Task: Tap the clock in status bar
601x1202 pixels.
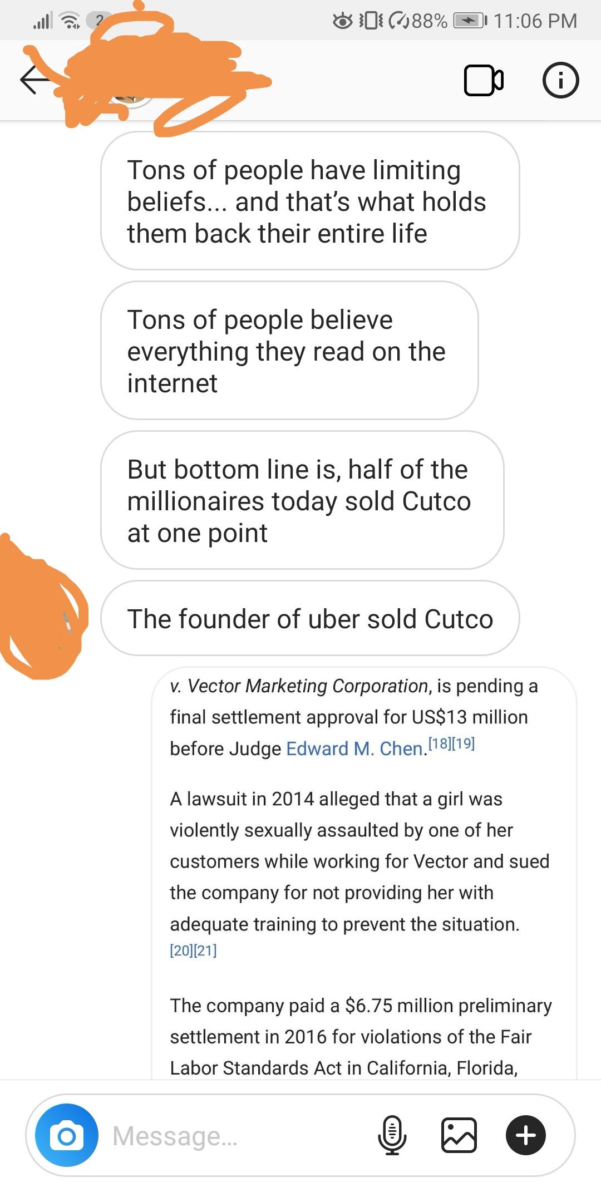Action: pos(535,21)
